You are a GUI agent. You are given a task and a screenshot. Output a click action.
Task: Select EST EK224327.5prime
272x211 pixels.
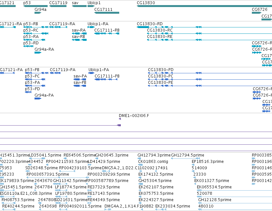coord(156,200)
